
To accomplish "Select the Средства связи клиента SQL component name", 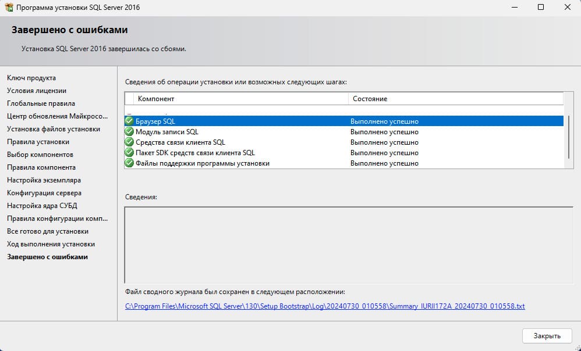I will point(180,142).
